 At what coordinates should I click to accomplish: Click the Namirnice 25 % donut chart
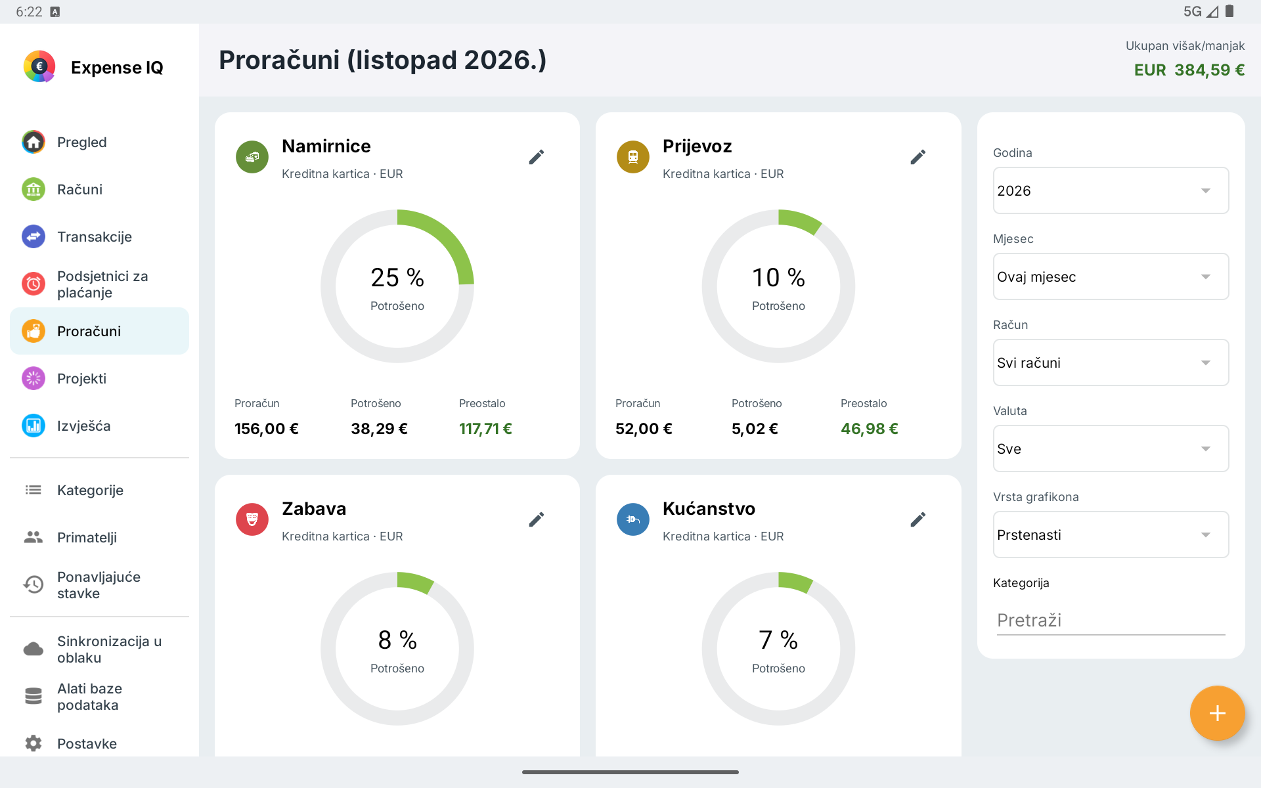[397, 286]
